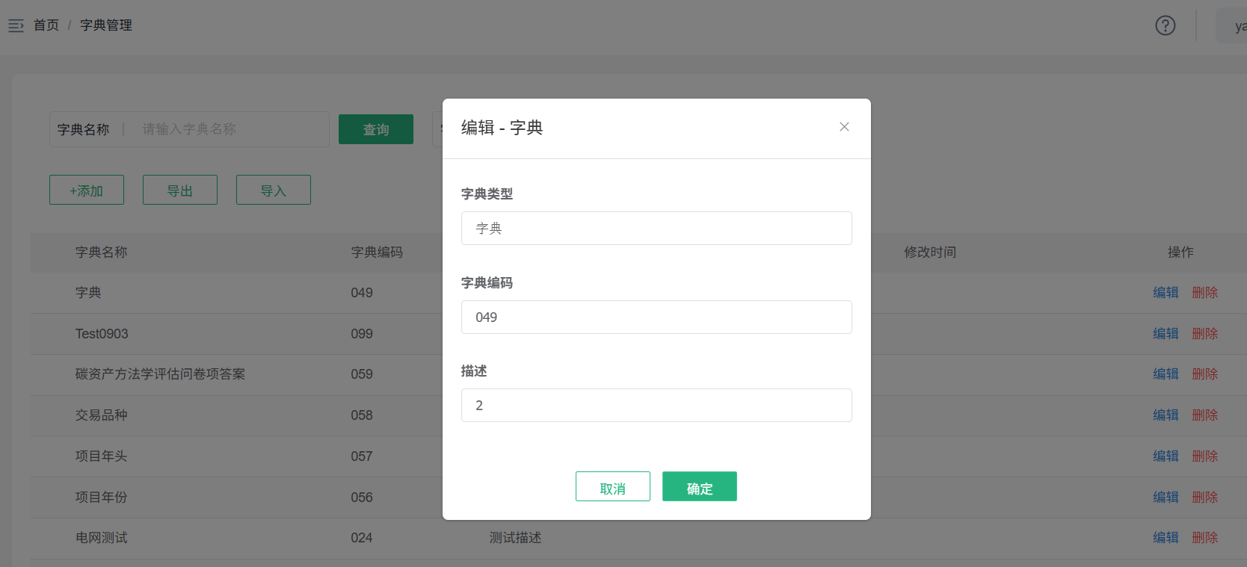This screenshot has width=1247, height=567.
Task: Click the 字典名称 column header
Action: point(102,252)
